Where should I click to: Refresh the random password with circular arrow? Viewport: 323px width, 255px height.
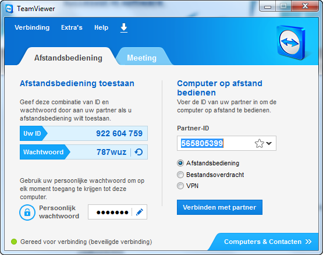[139, 152]
